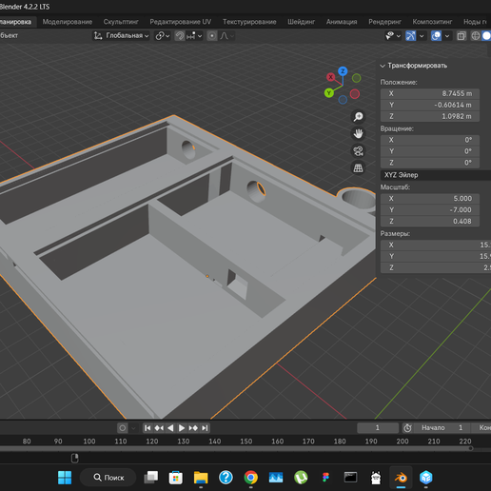Image resolution: width=491 pixels, height=491 pixels.
Task: Click Position Z field 1.0982 m
Action: point(430,116)
